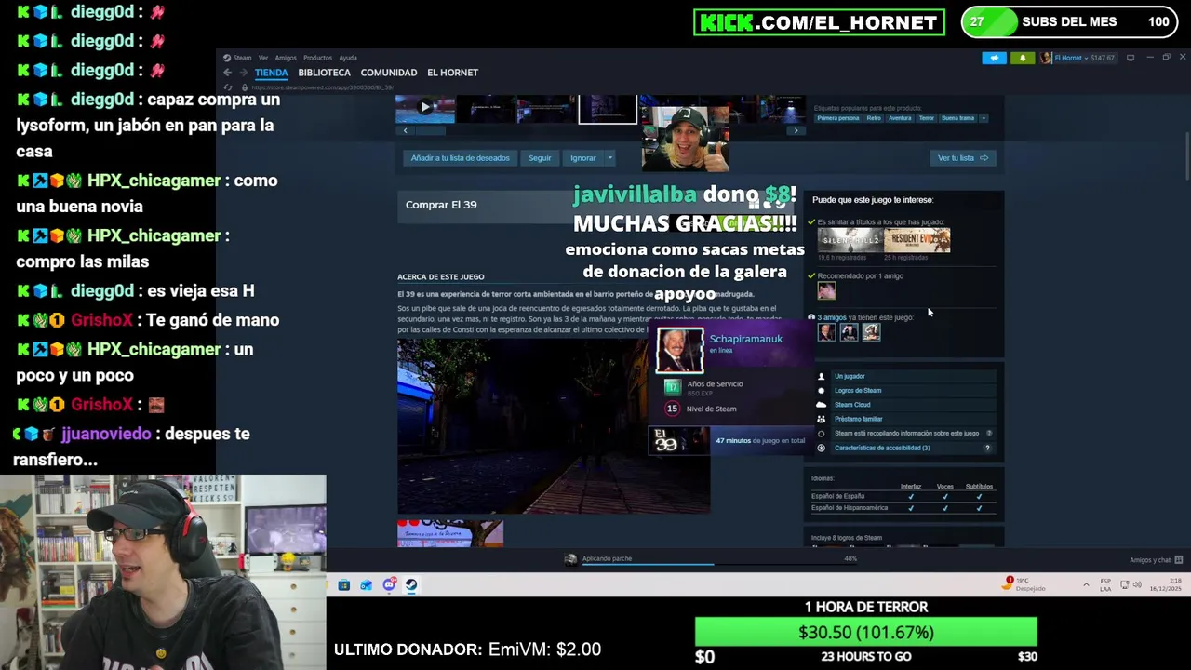Add more tags with plus button

coord(984,118)
